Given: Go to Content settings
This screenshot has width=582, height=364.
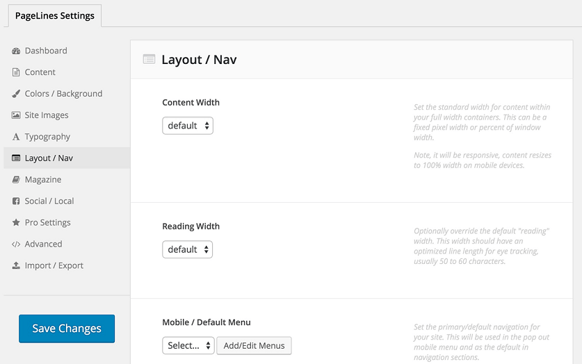Looking at the screenshot, I should (67, 72).
